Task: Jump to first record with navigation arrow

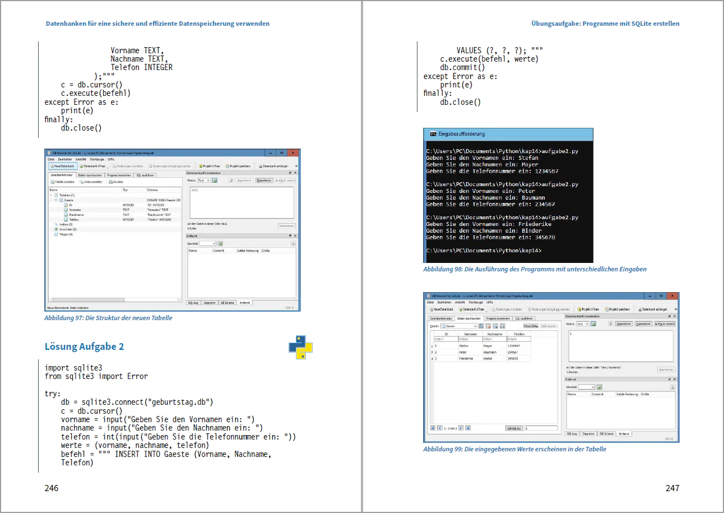Action: click(x=433, y=428)
